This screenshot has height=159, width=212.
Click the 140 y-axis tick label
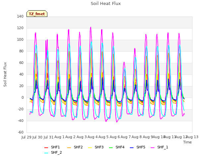pyautogui.click(x=20, y=16)
